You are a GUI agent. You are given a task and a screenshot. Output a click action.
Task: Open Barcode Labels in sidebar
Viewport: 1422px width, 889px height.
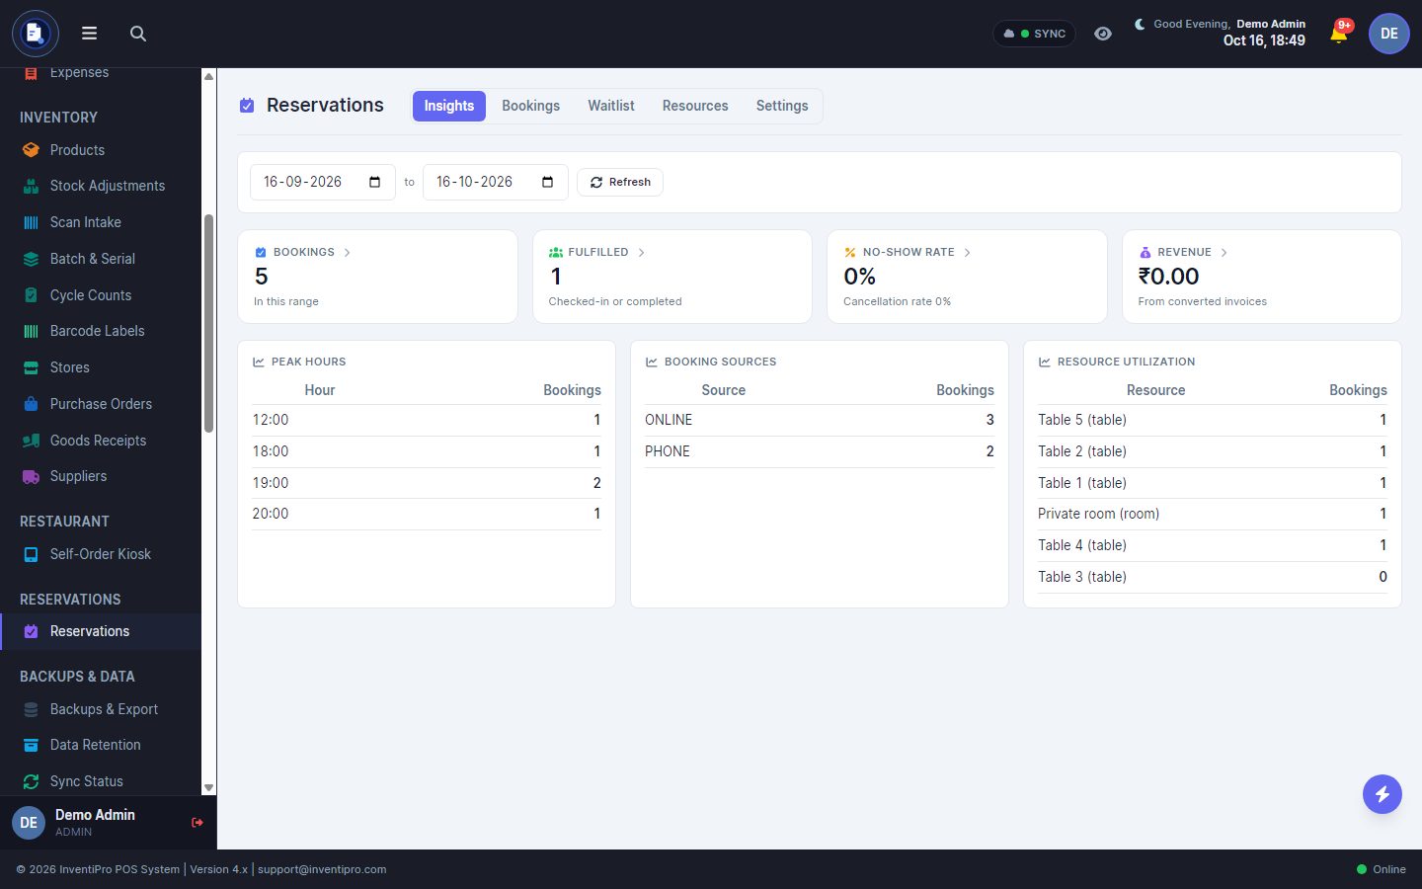[x=101, y=331]
